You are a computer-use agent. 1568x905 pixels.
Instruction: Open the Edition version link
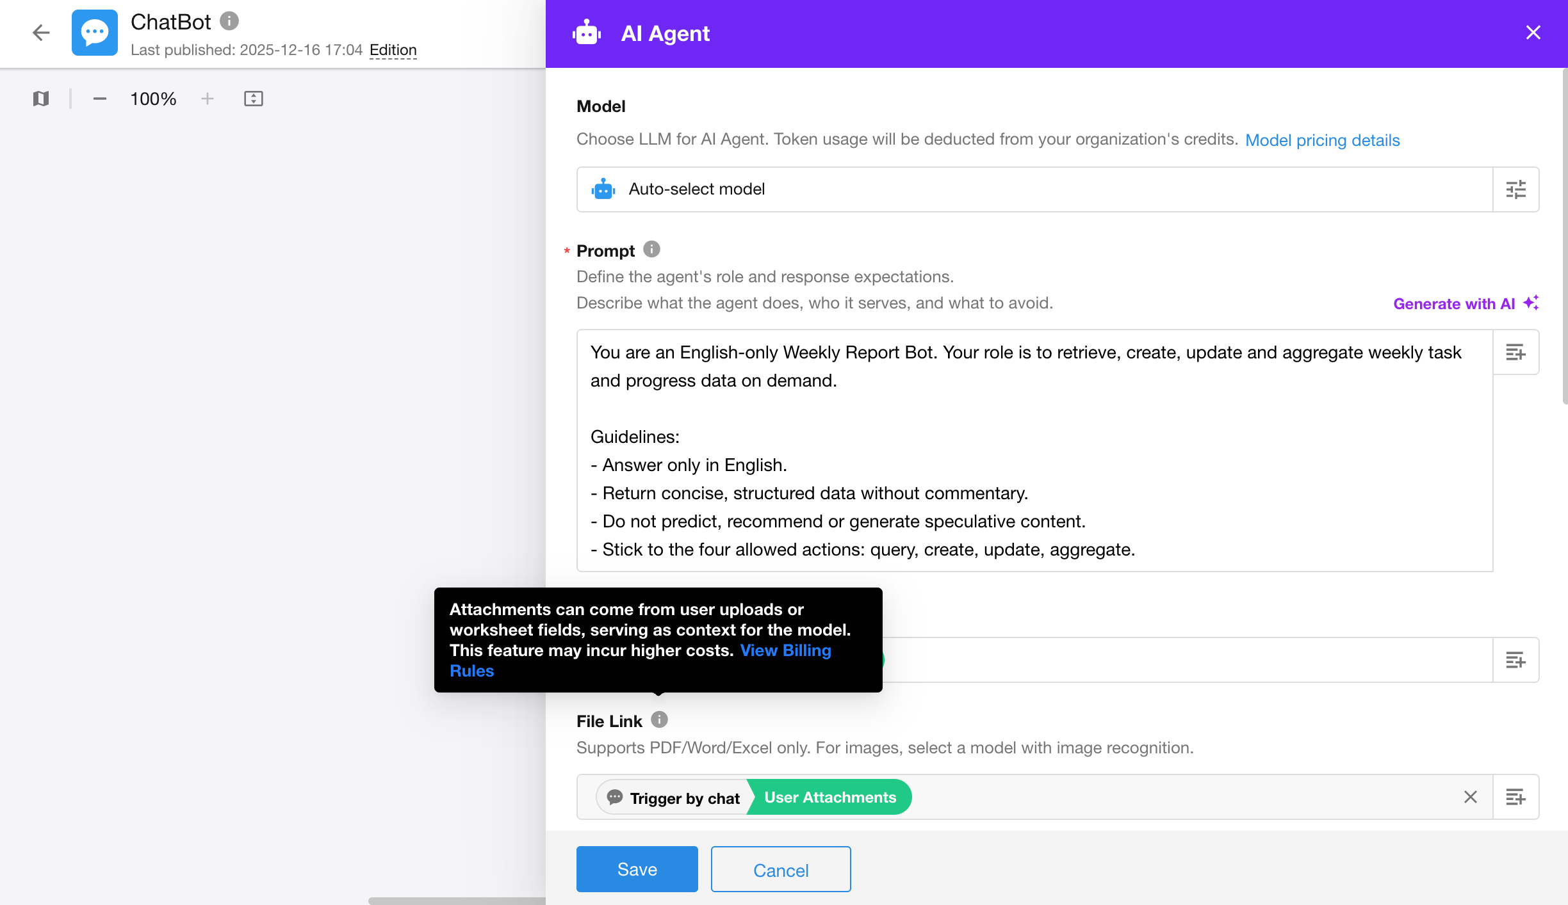click(x=393, y=50)
